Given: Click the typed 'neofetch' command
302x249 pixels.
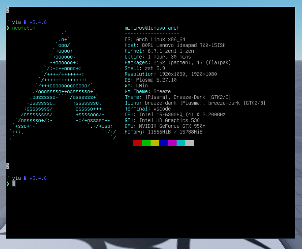Looking at the screenshot, I should [x=24, y=28].
